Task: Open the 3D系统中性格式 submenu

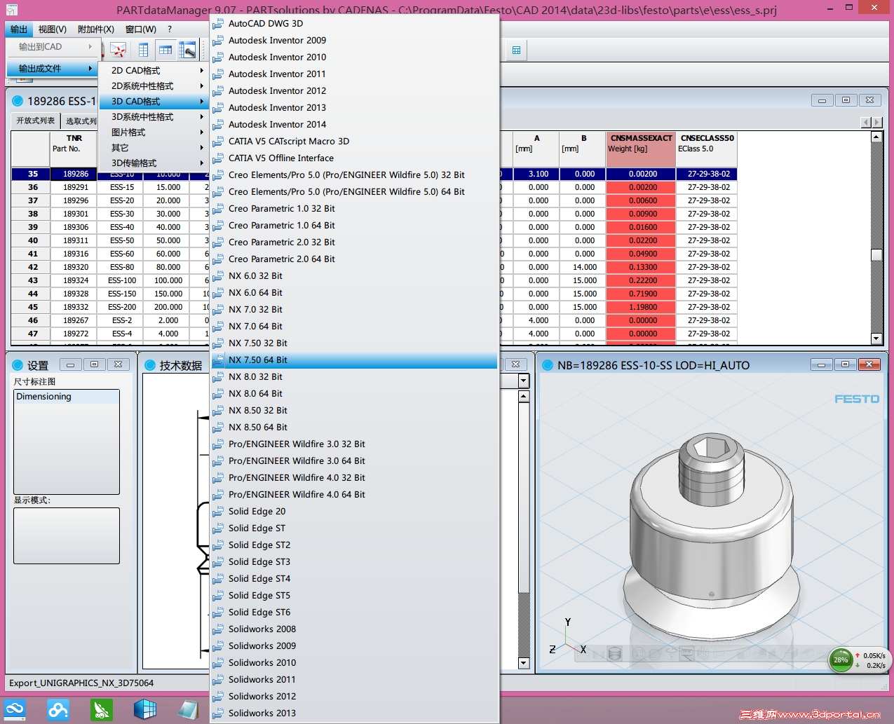Action: (153, 116)
